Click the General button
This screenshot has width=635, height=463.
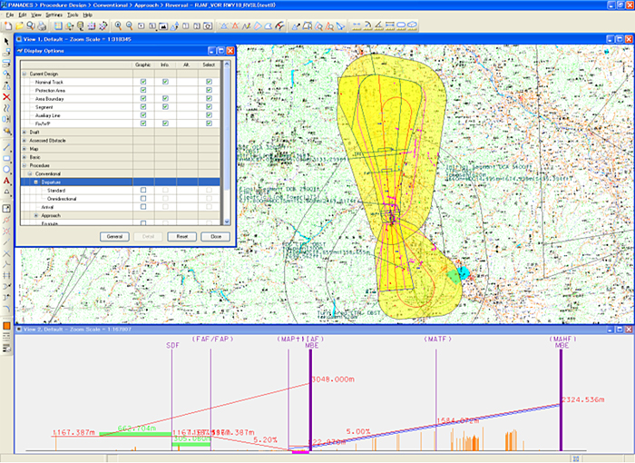click(114, 235)
